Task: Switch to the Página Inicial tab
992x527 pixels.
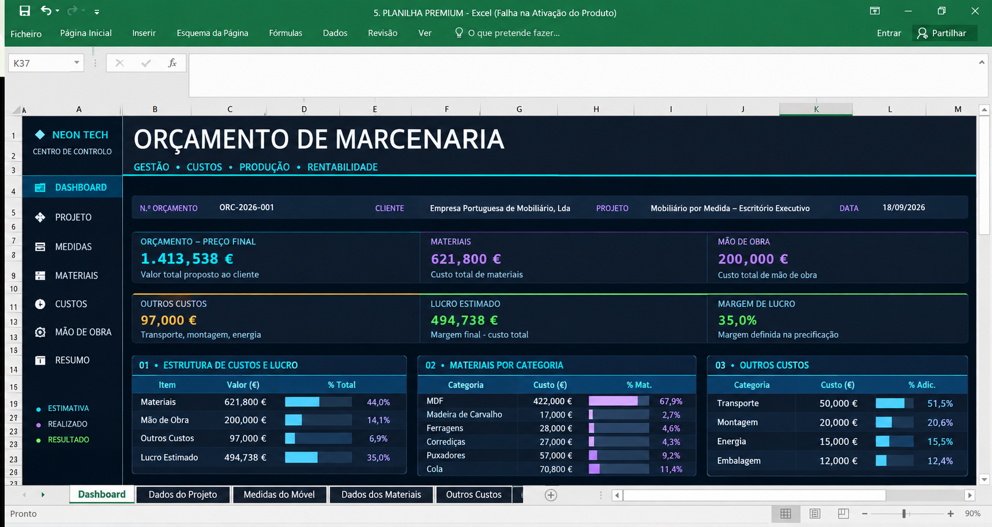Action: [x=86, y=33]
